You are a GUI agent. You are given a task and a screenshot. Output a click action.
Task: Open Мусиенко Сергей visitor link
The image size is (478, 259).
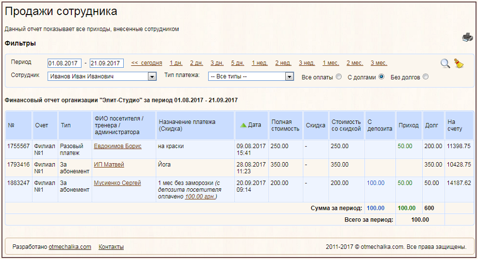117,183
